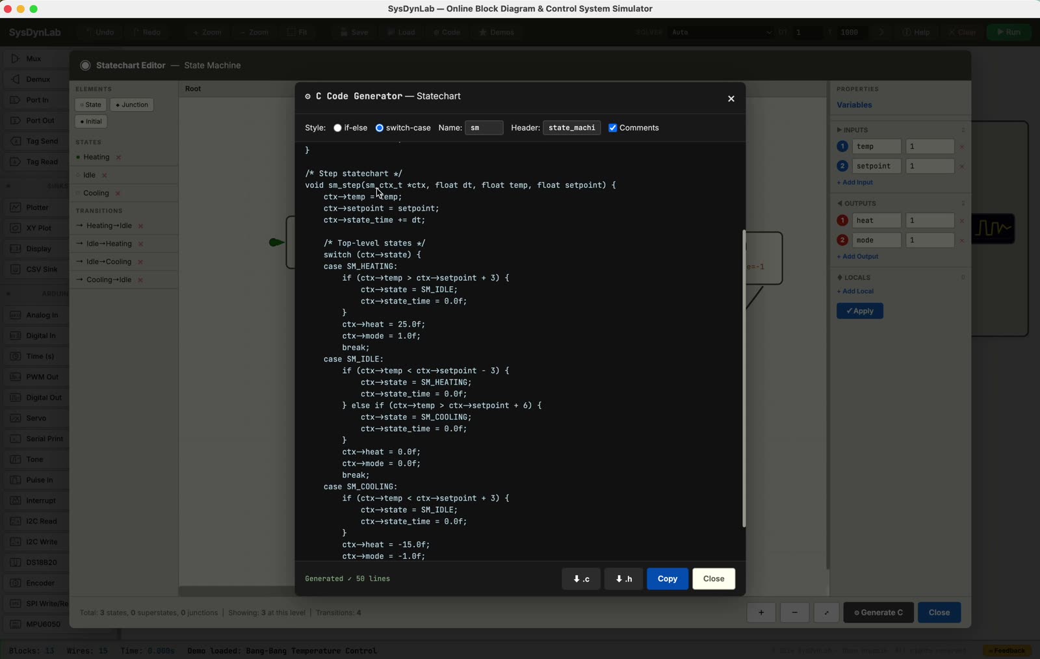
Task: Add a Junction element
Action: 132,105
